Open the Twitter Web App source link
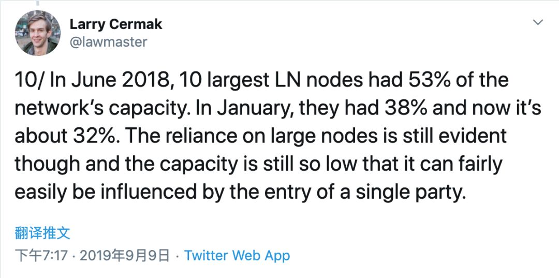Image resolution: width=559 pixels, height=278 pixels. pos(237,256)
